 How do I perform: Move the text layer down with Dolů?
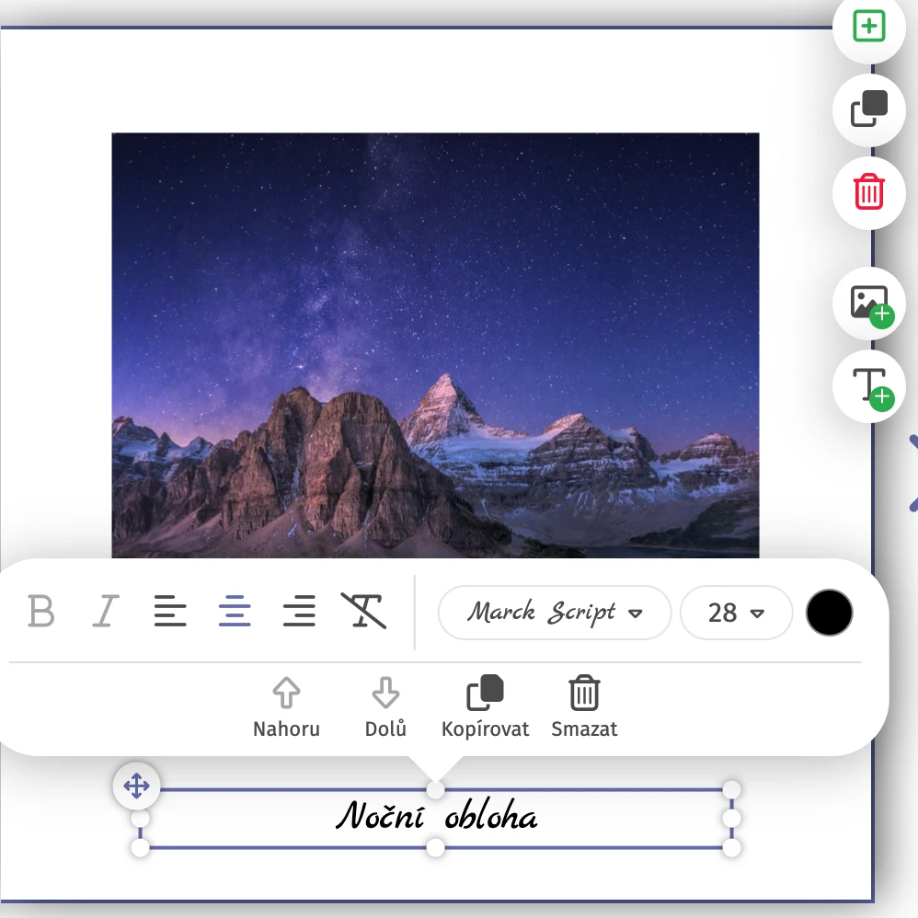pyautogui.click(x=385, y=706)
